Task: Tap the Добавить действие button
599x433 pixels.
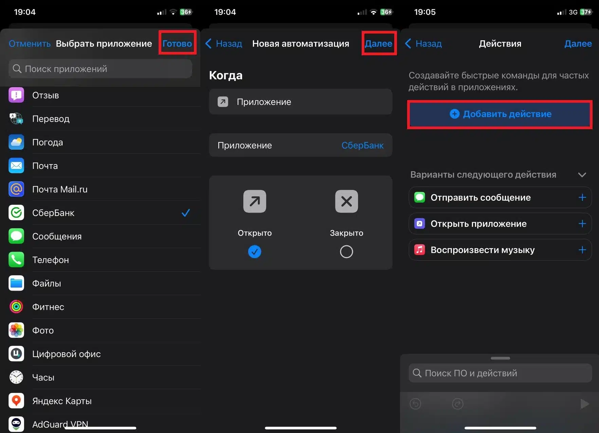Action: [500, 114]
